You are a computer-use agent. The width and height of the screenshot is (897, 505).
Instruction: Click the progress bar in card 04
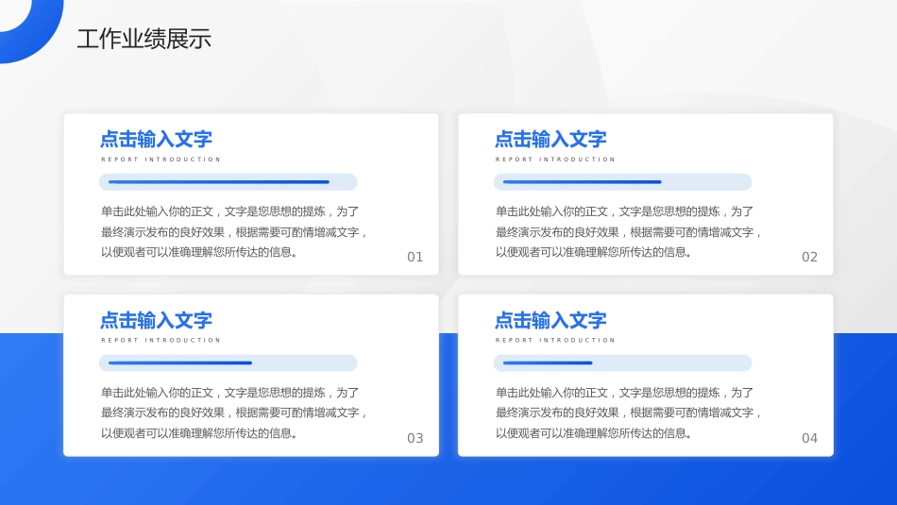point(622,362)
